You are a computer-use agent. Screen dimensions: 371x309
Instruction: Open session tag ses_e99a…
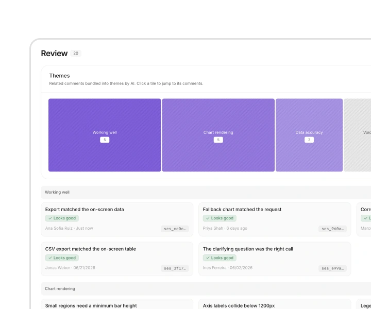click(x=332, y=268)
